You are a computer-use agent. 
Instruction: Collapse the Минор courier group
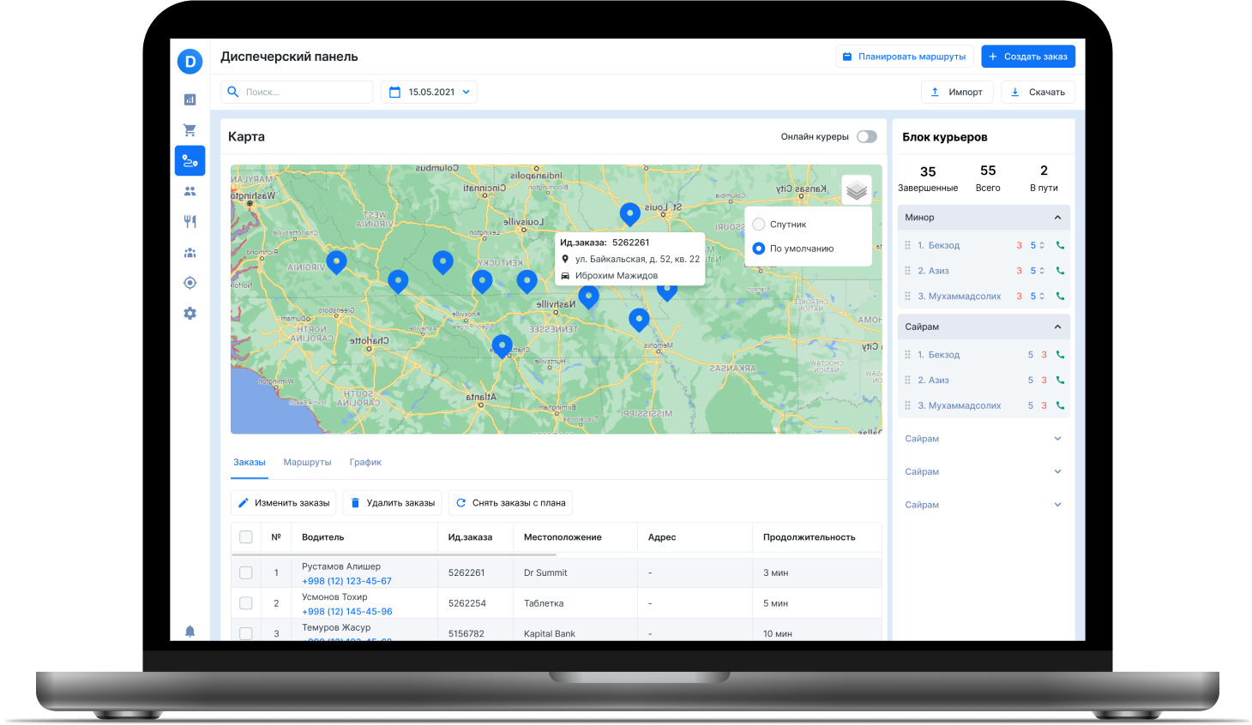pyautogui.click(x=1057, y=218)
